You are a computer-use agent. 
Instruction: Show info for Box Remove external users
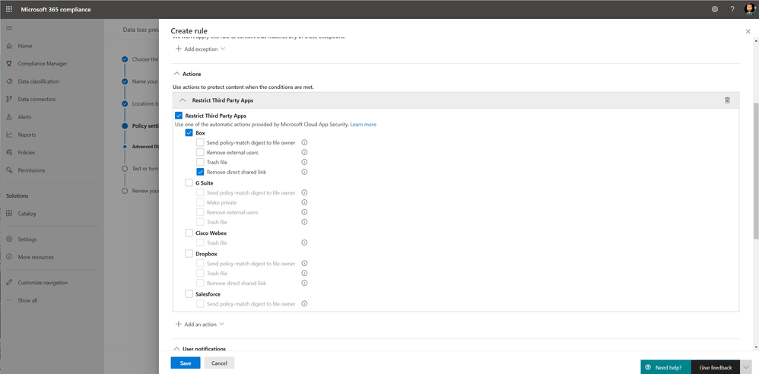point(304,152)
